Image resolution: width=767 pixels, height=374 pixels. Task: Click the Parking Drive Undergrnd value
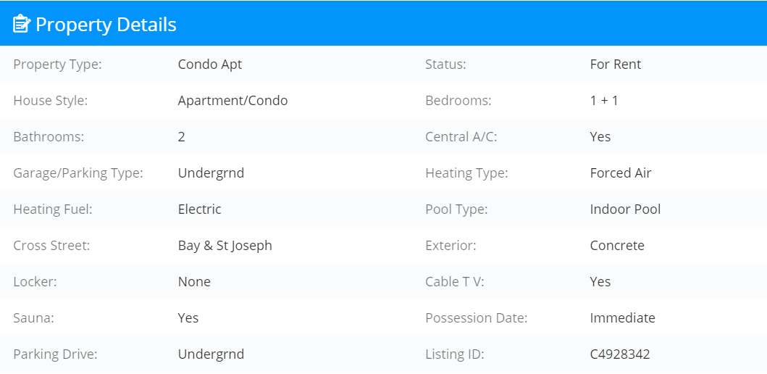(211, 354)
